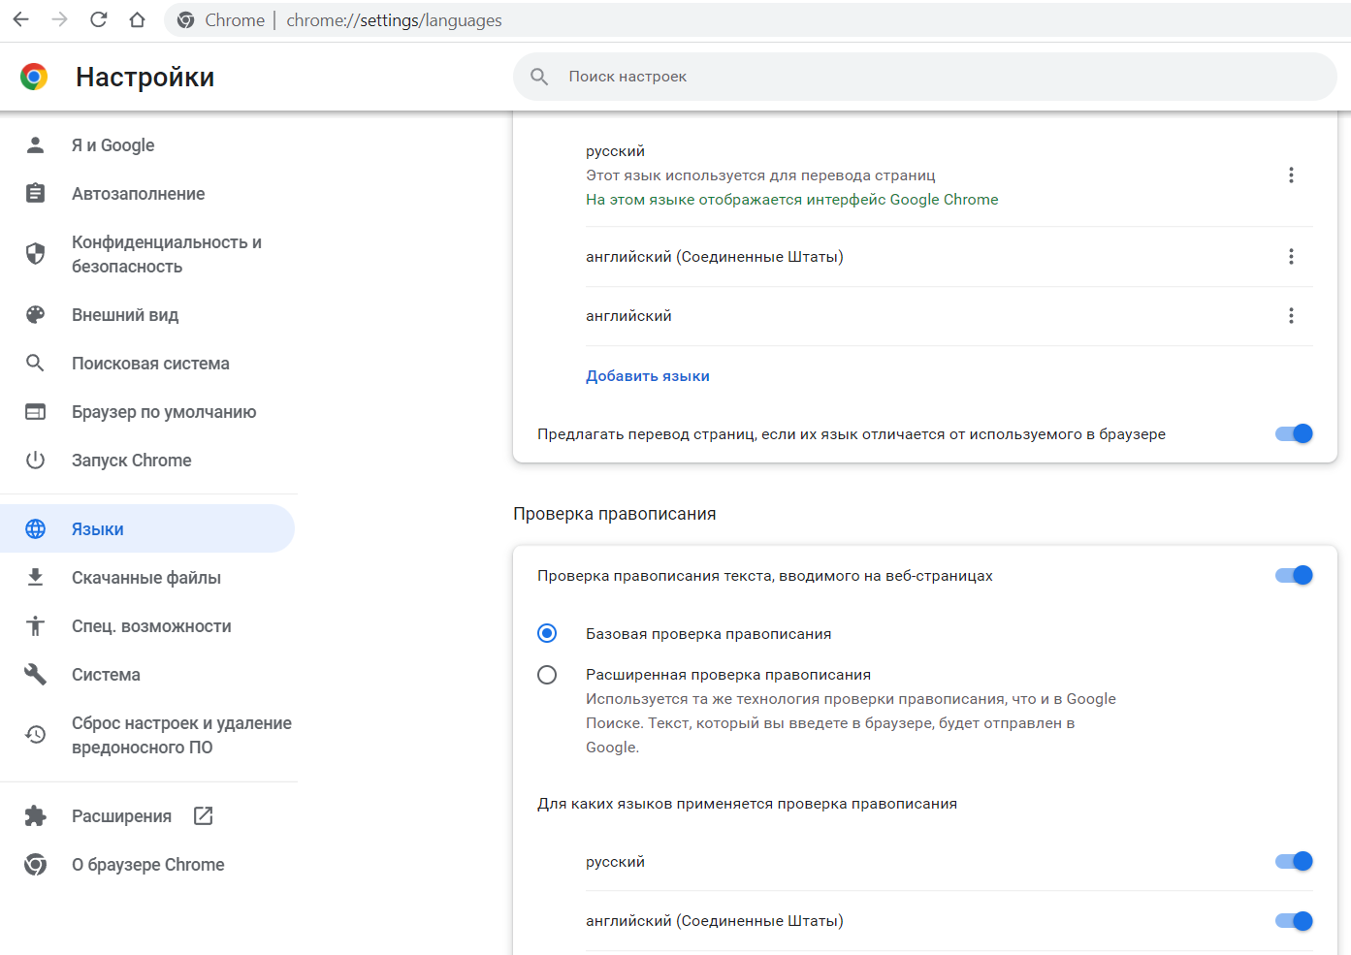Open the three-dot menu for русский
The height and width of the screenshot is (955, 1351).
click(x=1291, y=175)
